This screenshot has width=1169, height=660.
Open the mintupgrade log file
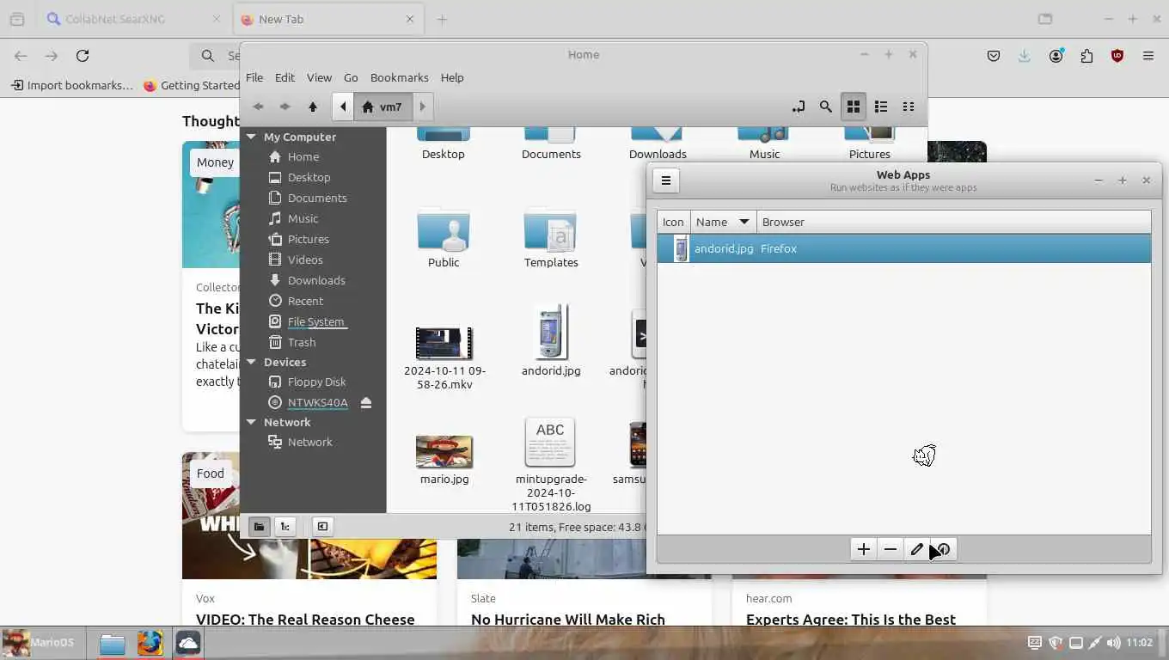[x=551, y=464]
